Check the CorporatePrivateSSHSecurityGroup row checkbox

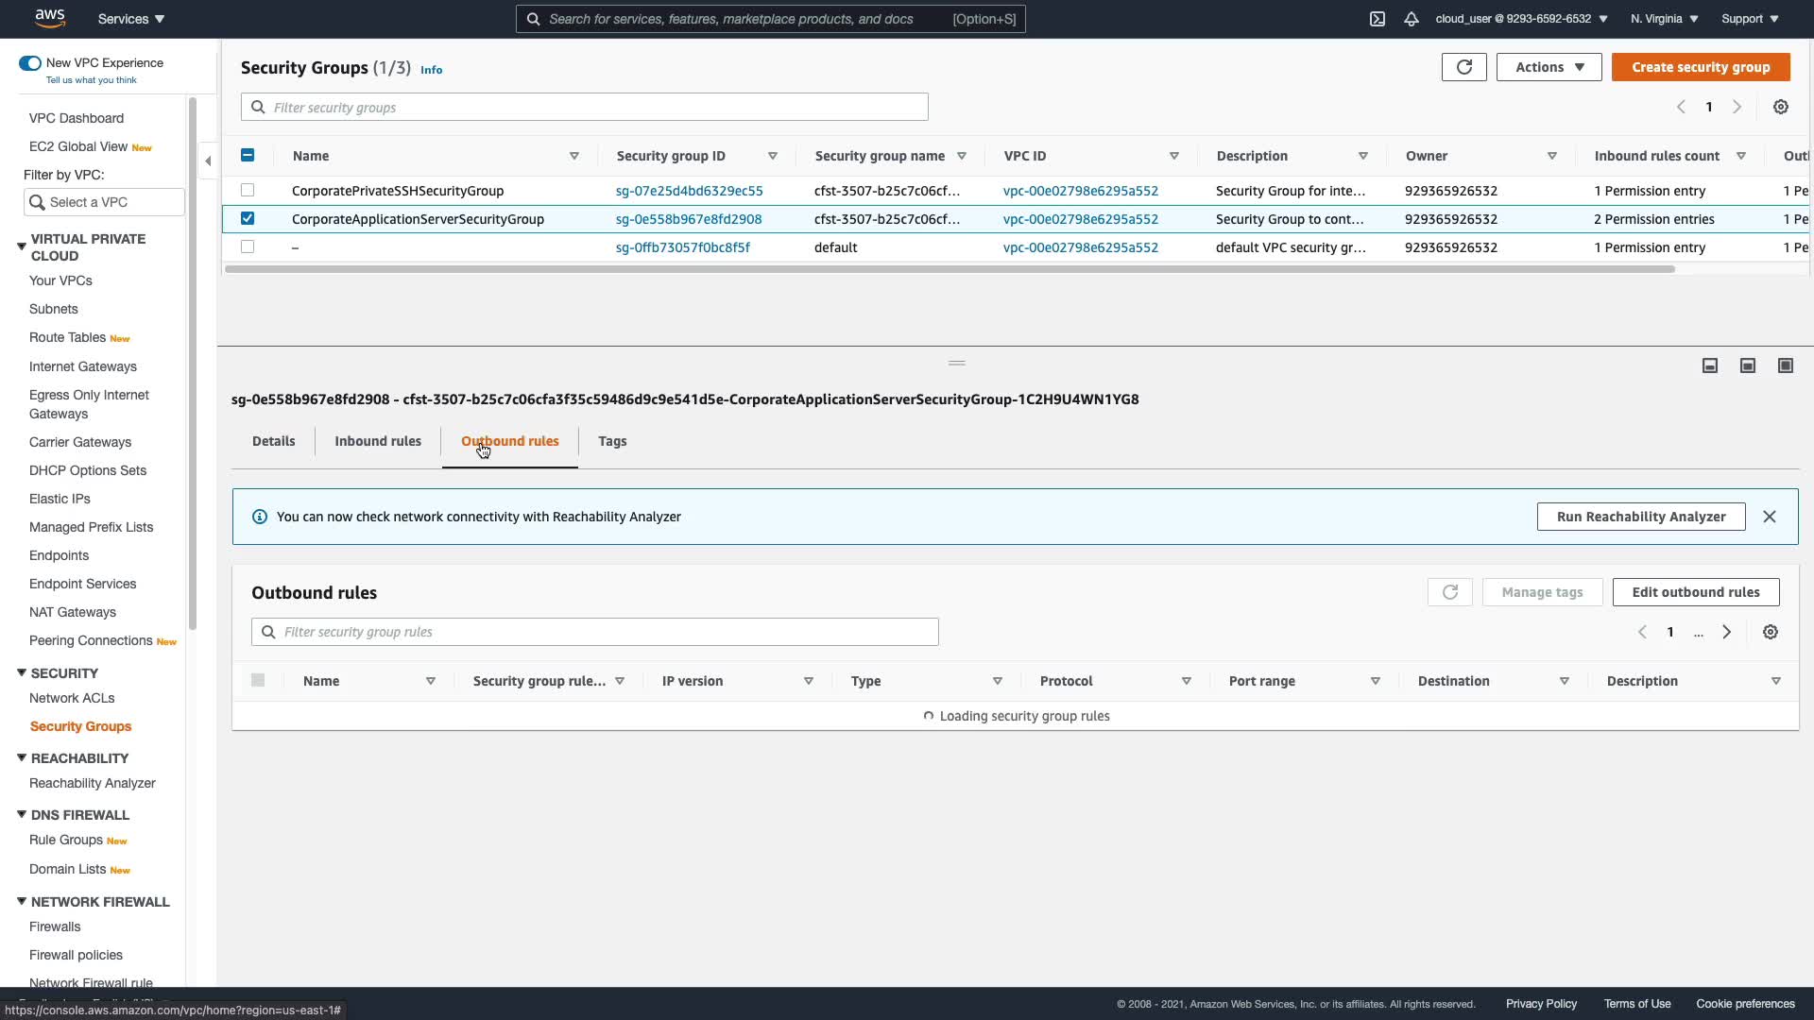248,190
